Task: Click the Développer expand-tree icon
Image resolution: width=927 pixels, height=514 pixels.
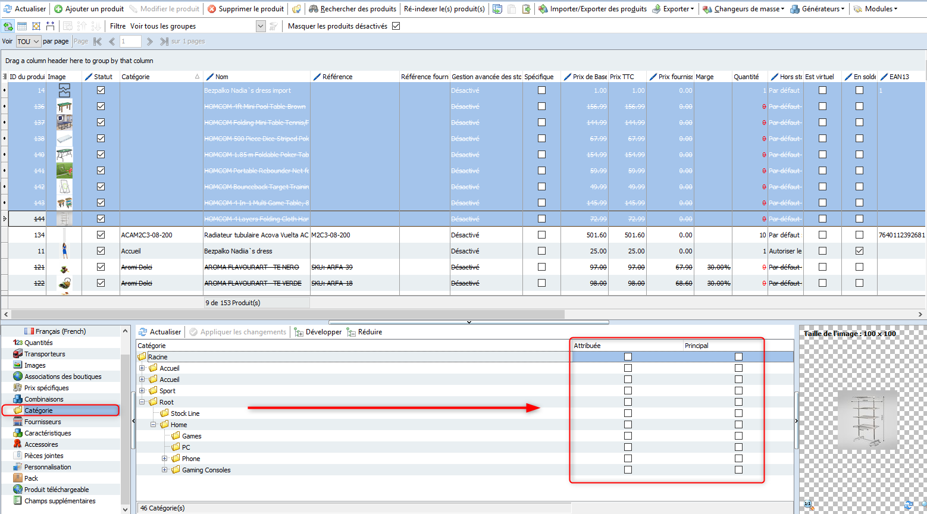Action: coord(299,332)
